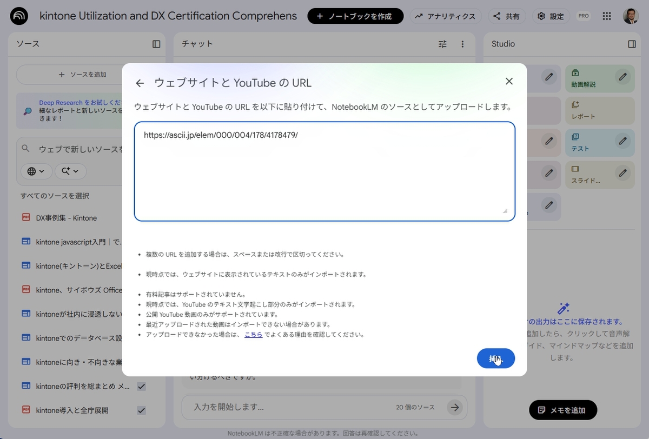Go back with the dialog's arrow icon
649x439 pixels.
tap(140, 83)
